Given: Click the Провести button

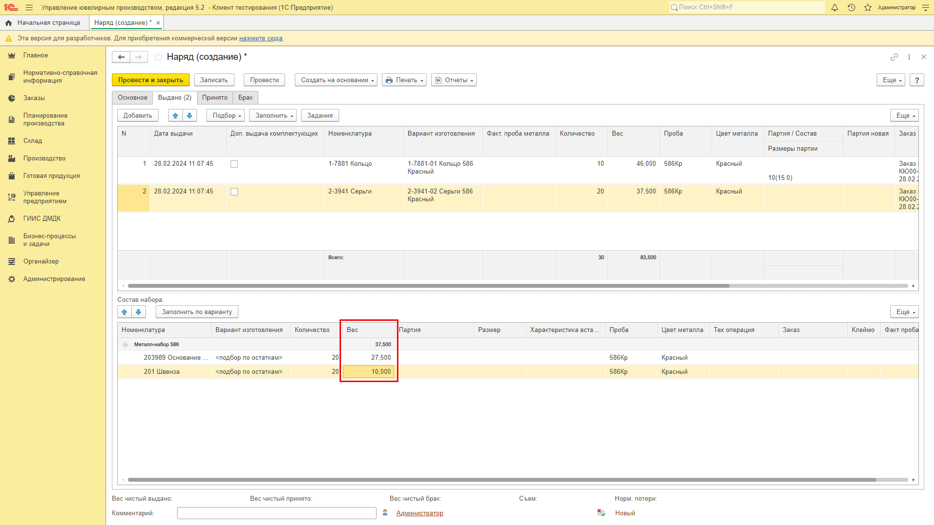Looking at the screenshot, I should (265, 80).
